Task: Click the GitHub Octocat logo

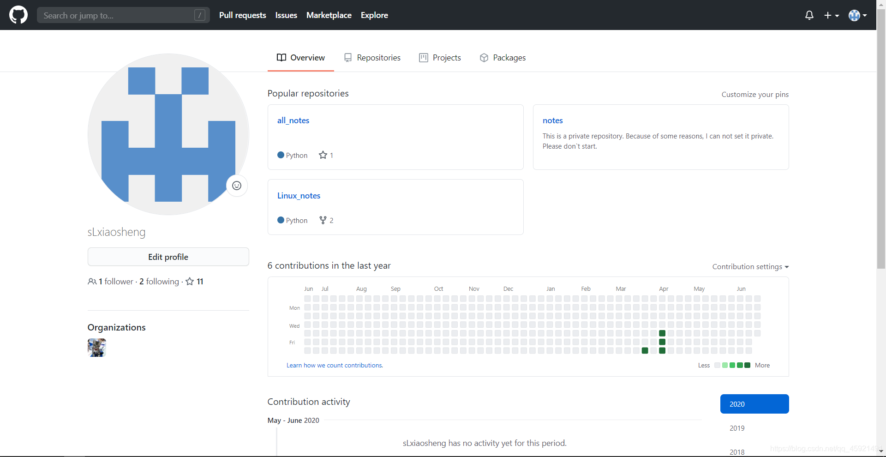Action: (x=18, y=15)
